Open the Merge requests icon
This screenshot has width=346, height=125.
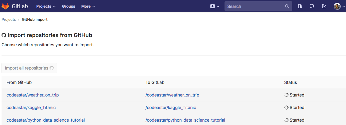pyautogui.click(x=312, y=6)
